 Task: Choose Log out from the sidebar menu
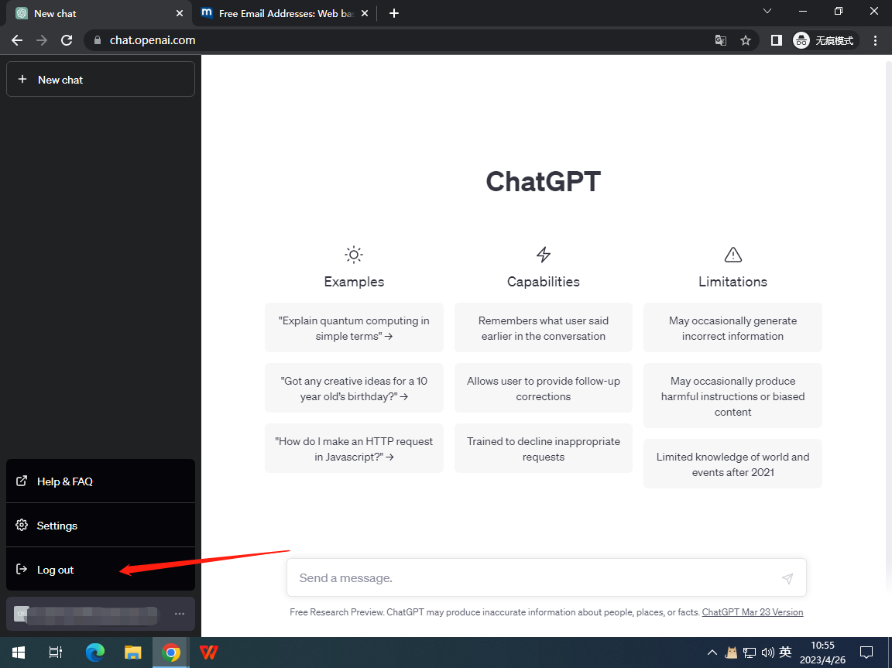pos(56,570)
